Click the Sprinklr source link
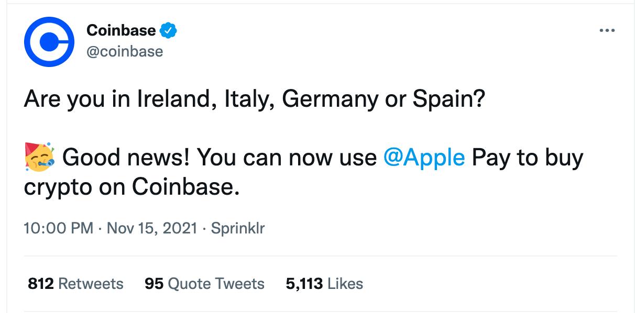Image resolution: width=635 pixels, height=313 pixels. [238, 228]
